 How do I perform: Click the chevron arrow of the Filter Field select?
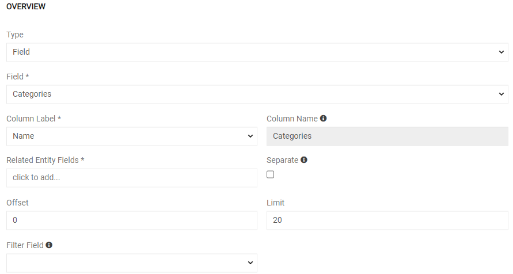click(x=250, y=262)
